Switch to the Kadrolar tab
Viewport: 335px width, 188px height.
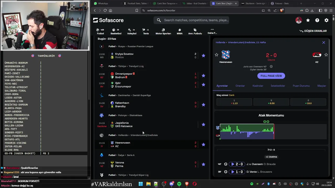(x=258, y=86)
